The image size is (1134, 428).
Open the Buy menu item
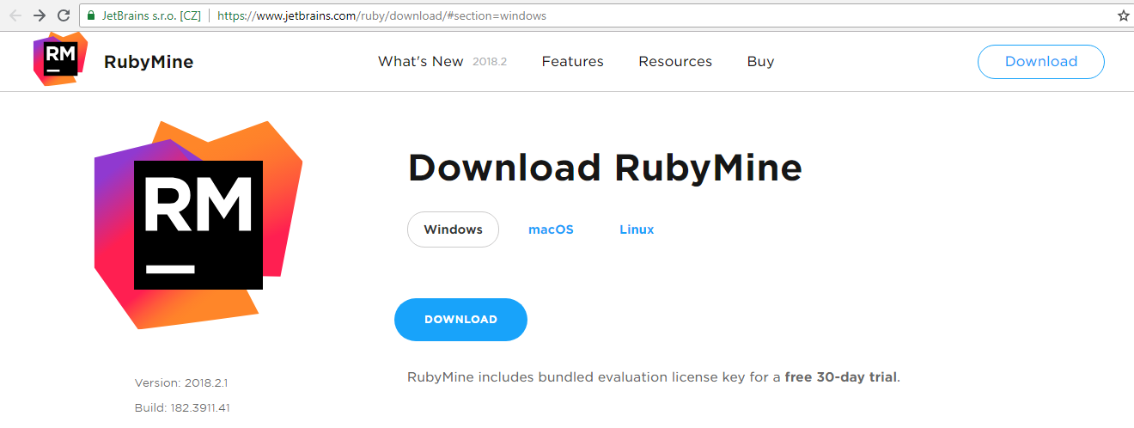pyautogui.click(x=760, y=62)
